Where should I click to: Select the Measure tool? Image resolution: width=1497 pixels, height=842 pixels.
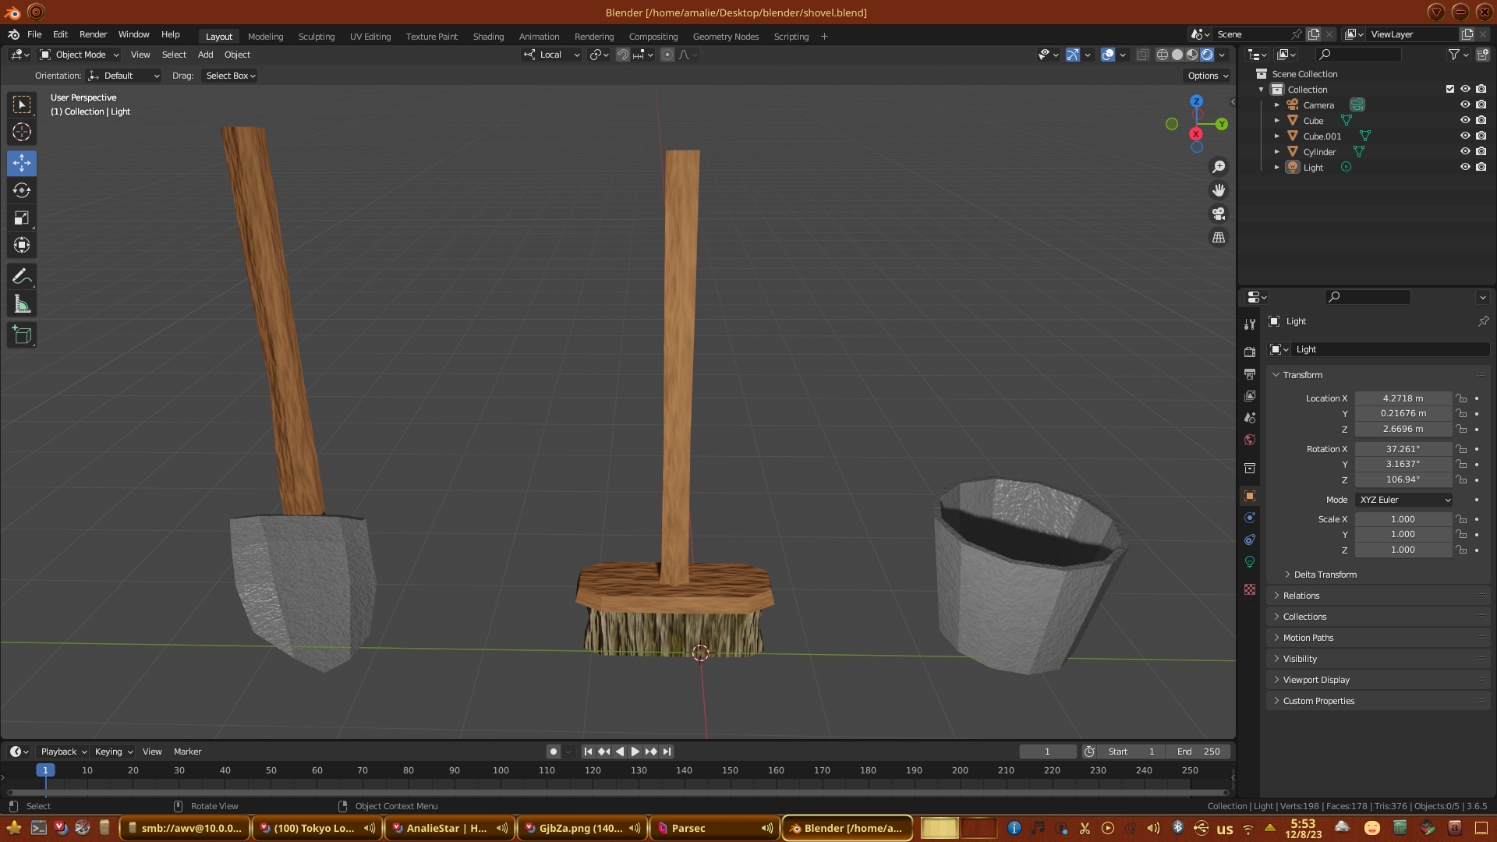[22, 305]
